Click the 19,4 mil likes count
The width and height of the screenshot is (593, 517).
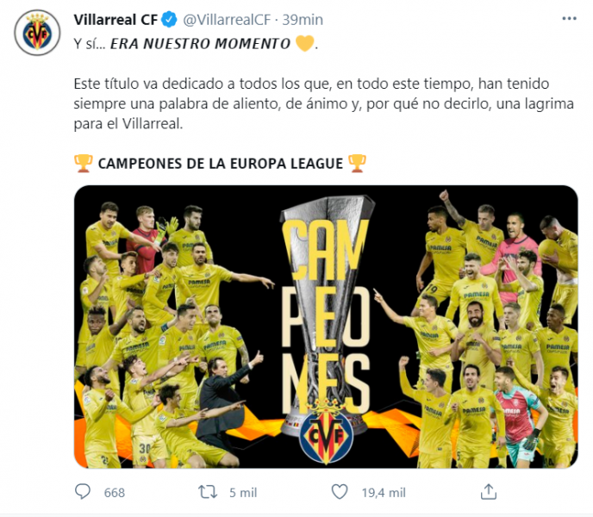point(384,492)
